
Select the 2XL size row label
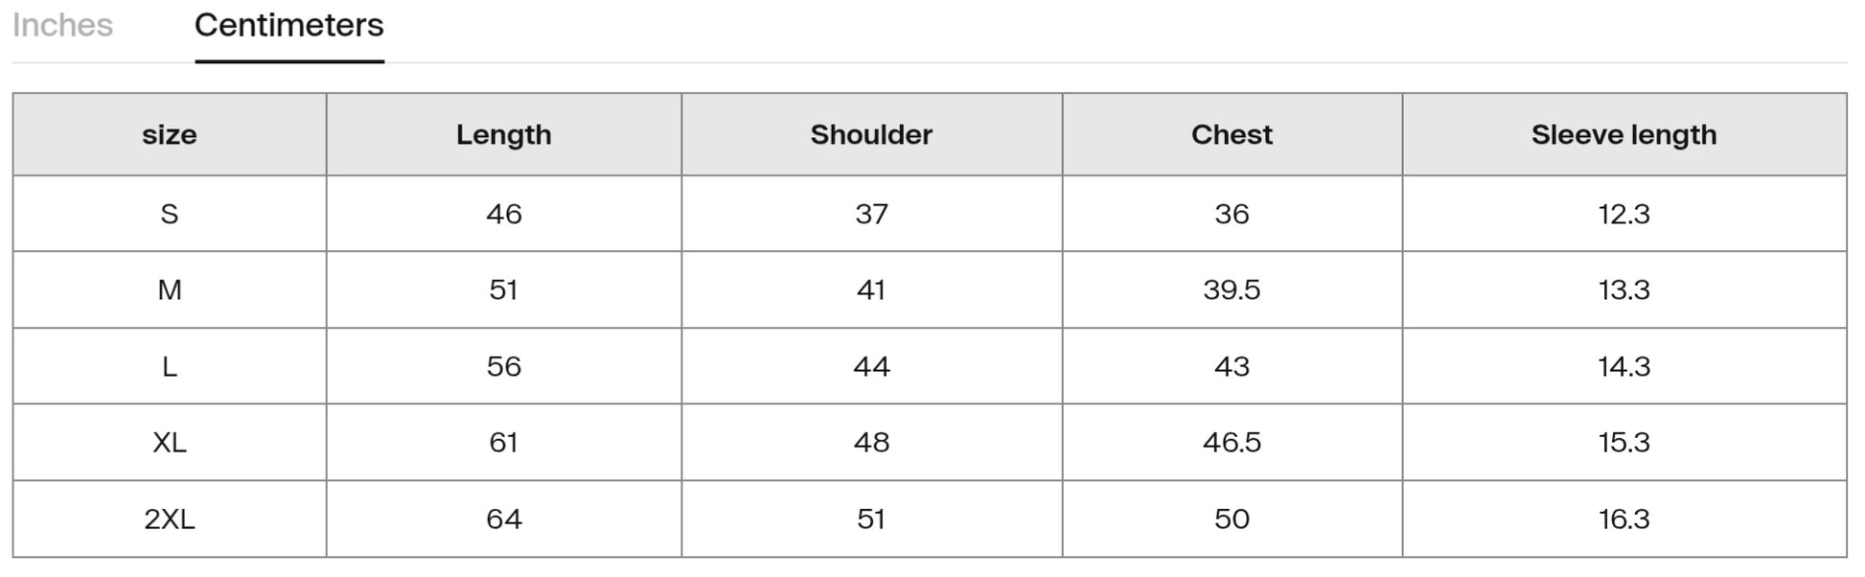pos(169,519)
